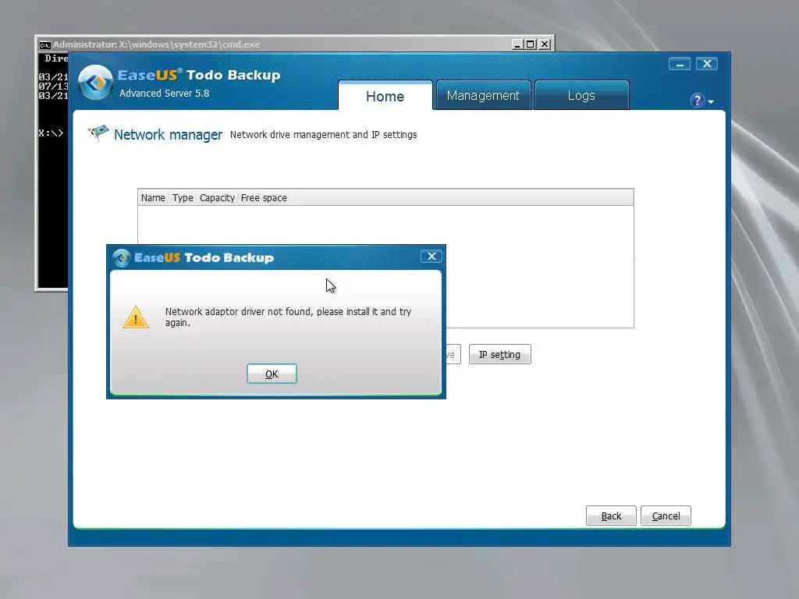The height and width of the screenshot is (599, 799).
Task: Click the EaseUS Todo Backup main logo
Action: (x=95, y=82)
